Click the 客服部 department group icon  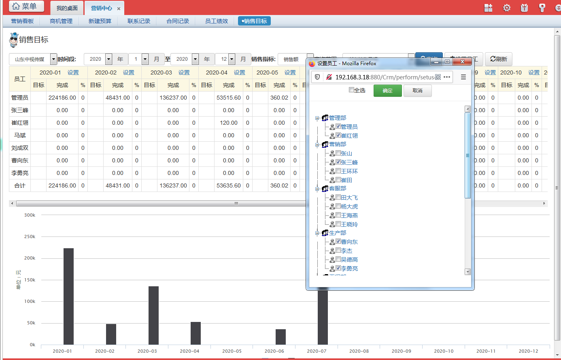click(325, 188)
